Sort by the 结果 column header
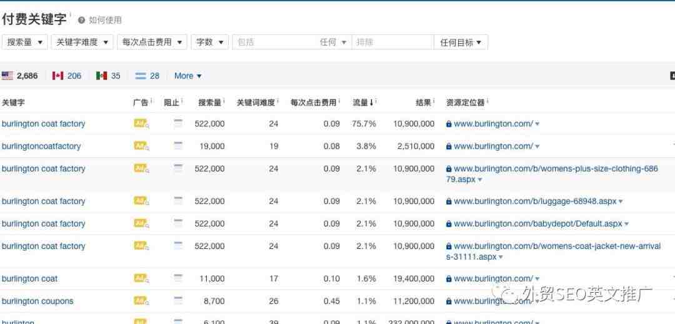Viewport: 675px width, 324px height. click(422, 103)
